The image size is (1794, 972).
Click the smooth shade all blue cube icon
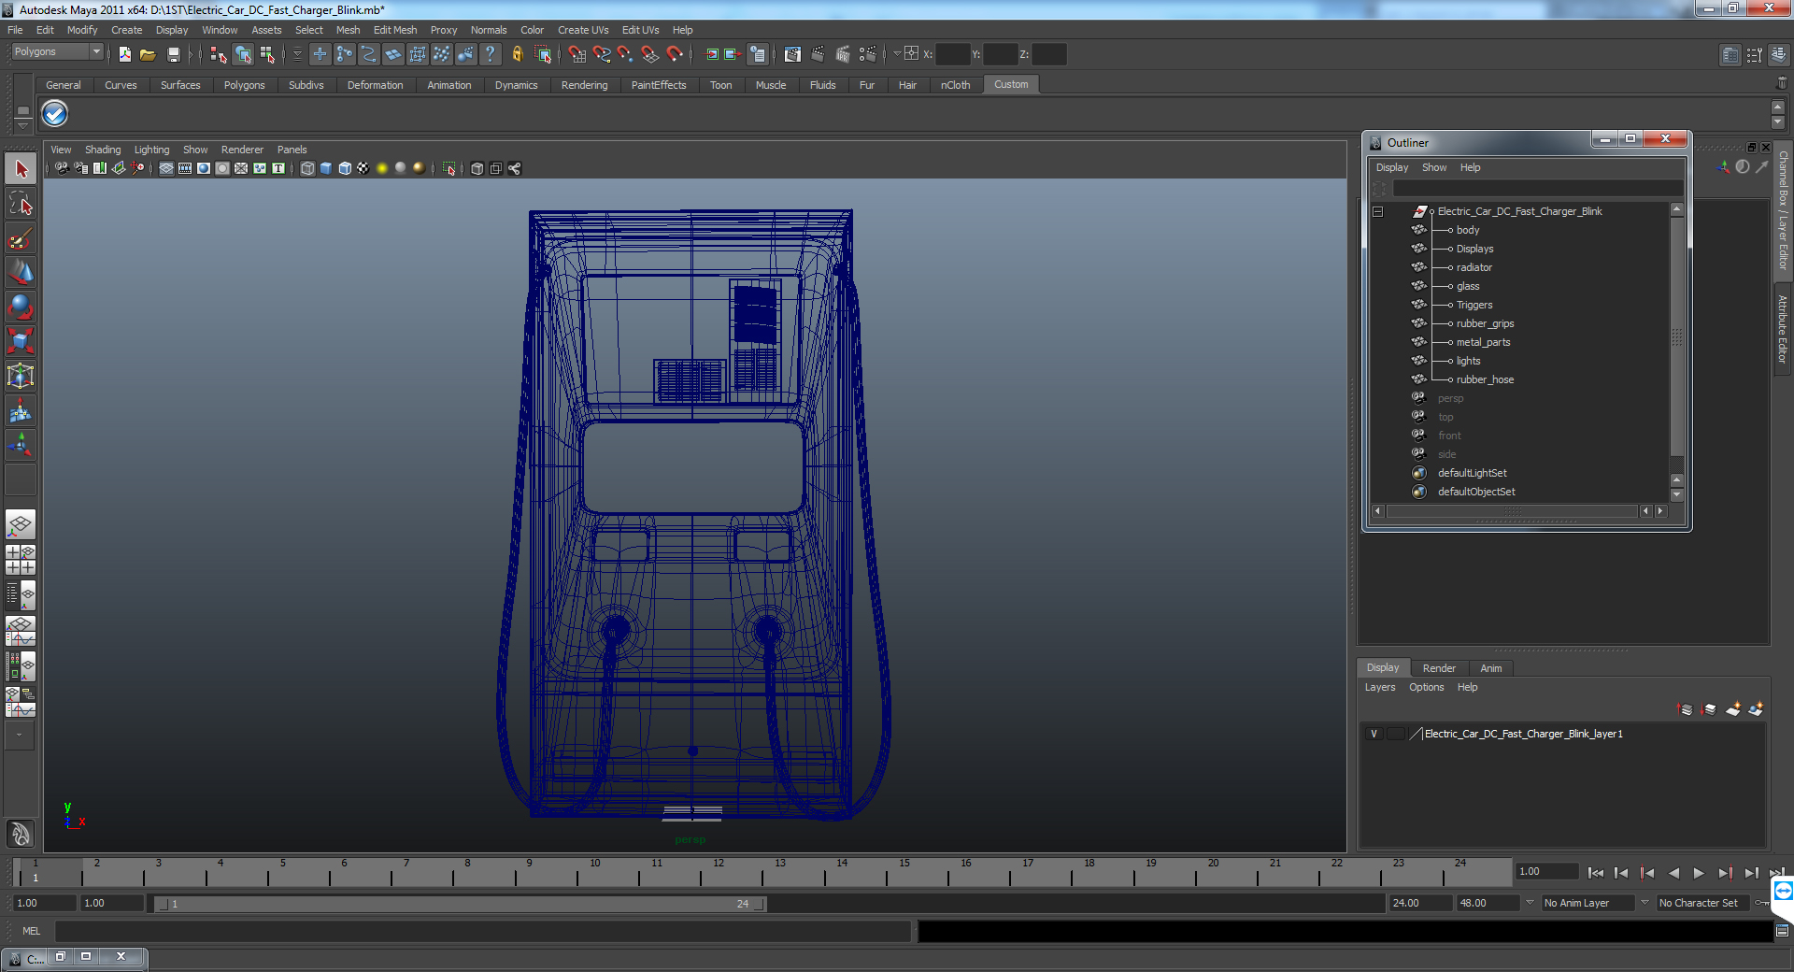[326, 168]
